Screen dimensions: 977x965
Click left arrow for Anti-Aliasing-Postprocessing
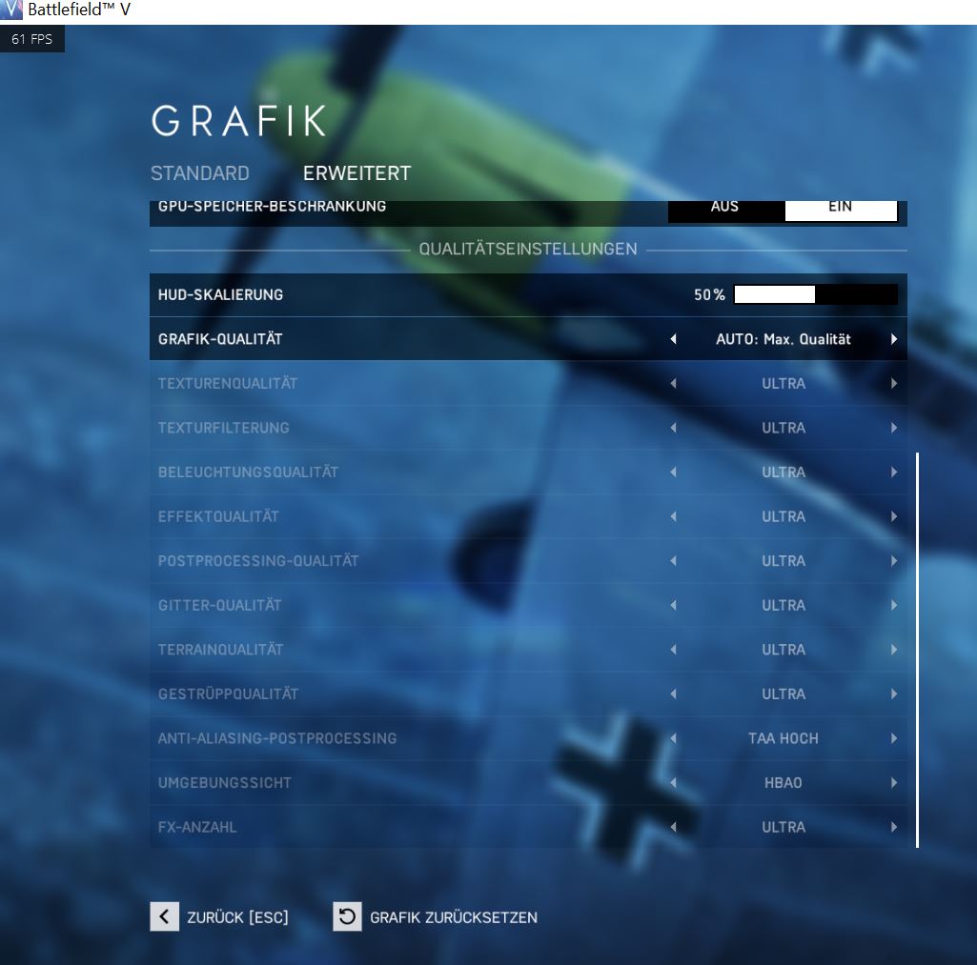pyautogui.click(x=673, y=738)
